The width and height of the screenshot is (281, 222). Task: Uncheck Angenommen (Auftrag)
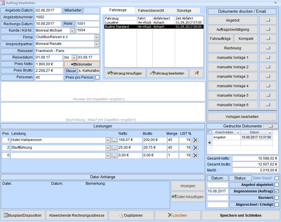pos(277,192)
